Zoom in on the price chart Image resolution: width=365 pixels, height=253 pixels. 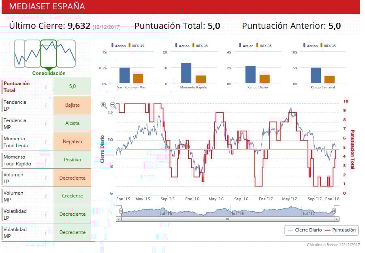[x=104, y=105]
